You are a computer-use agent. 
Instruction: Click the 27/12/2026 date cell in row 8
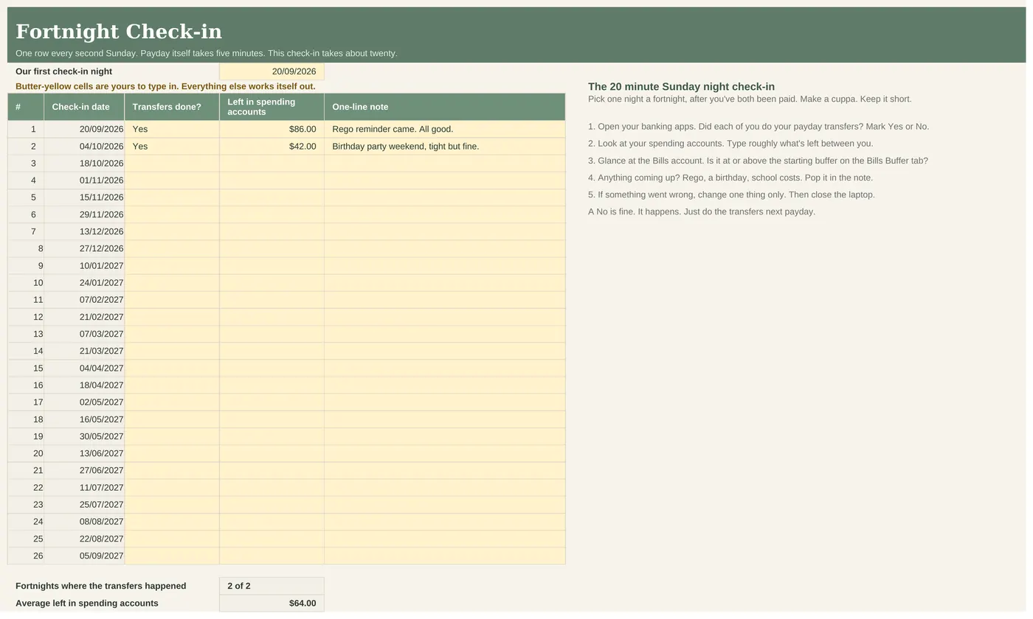[x=84, y=248]
